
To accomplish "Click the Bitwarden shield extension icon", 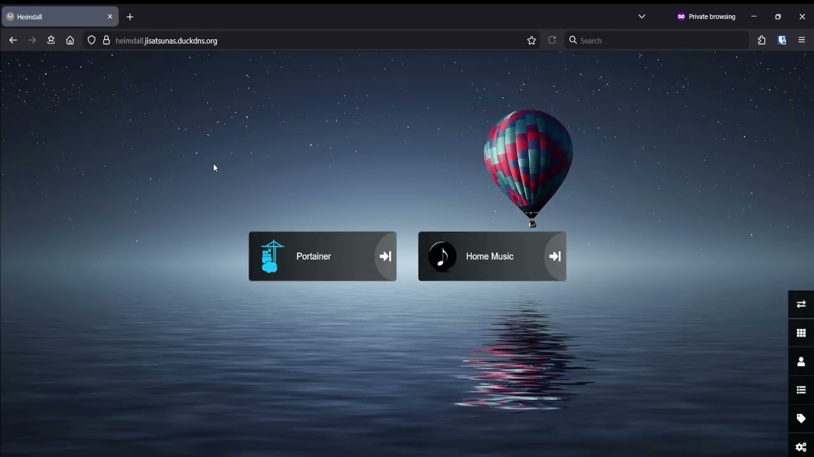I will click(782, 41).
